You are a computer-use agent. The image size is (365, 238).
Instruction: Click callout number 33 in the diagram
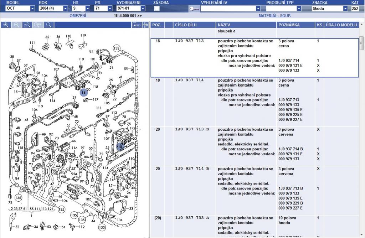click(x=131, y=208)
